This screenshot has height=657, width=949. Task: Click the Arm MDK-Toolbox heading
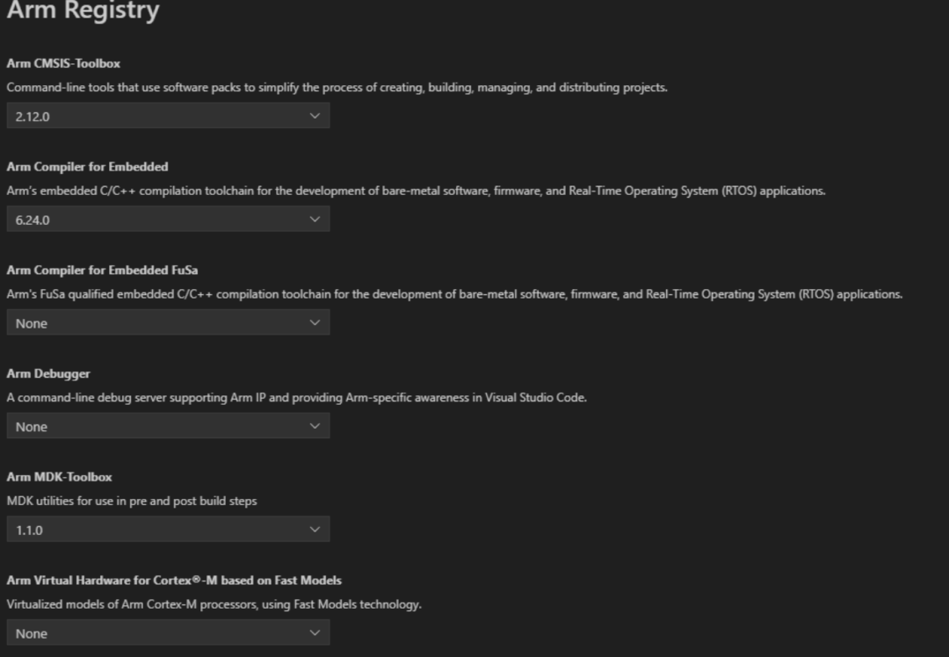[60, 477]
